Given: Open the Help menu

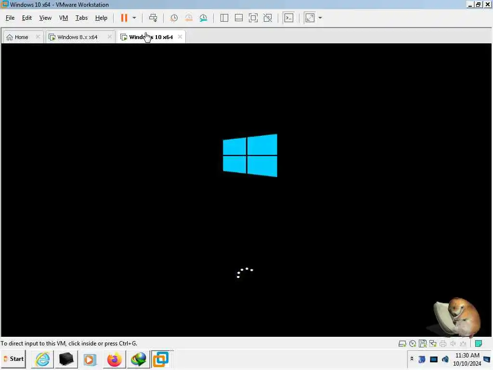Looking at the screenshot, I should tap(101, 18).
